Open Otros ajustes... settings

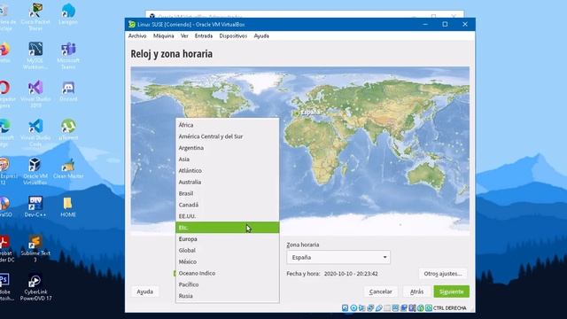click(x=443, y=274)
